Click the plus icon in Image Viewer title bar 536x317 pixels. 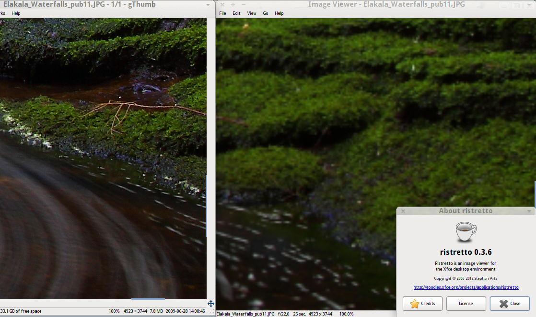[x=233, y=5]
